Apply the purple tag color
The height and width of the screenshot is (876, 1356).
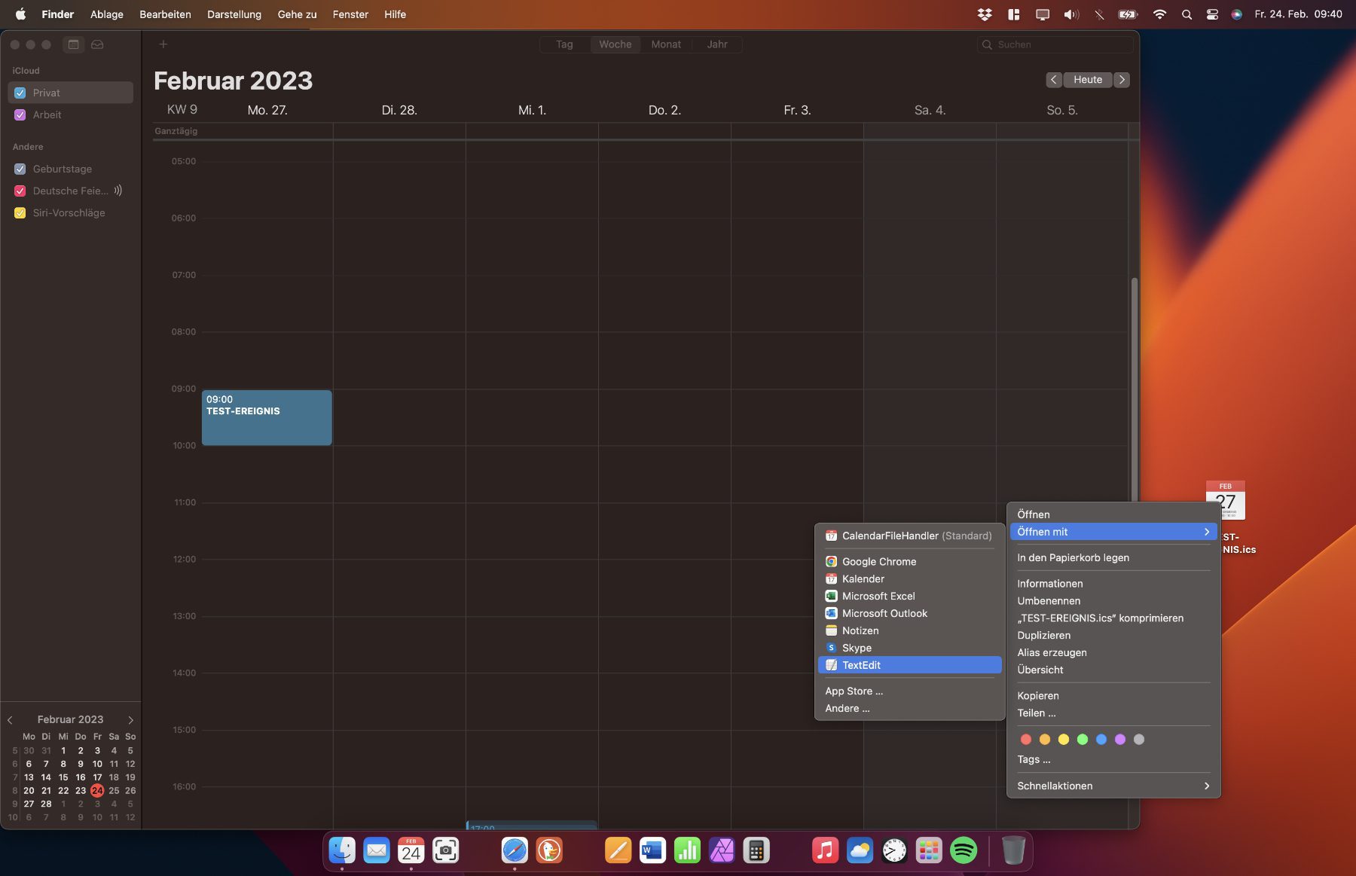click(1120, 740)
